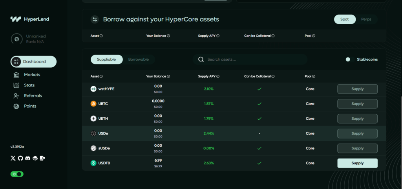The width and height of the screenshot is (402, 189).
Task: Click the Core pool label in USDT0 row
Action: pos(310,163)
